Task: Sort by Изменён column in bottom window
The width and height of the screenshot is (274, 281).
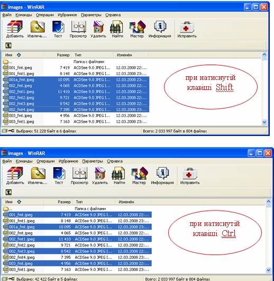Action: (x=133, y=202)
